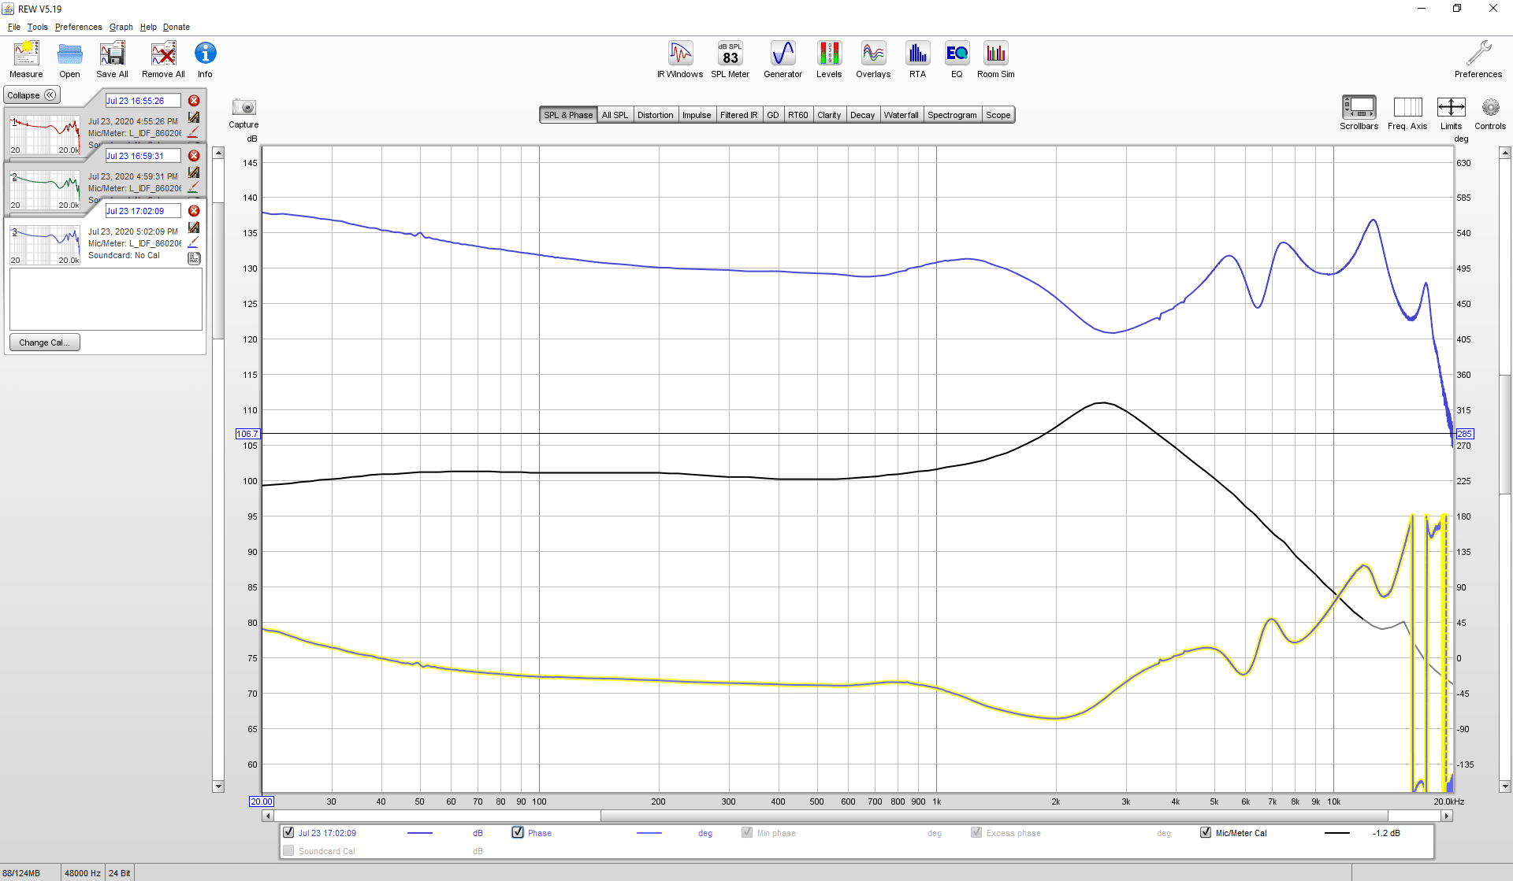Collapse the measurements panel
The width and height of the screenshot is (1513, 881).
coord(32,95)
